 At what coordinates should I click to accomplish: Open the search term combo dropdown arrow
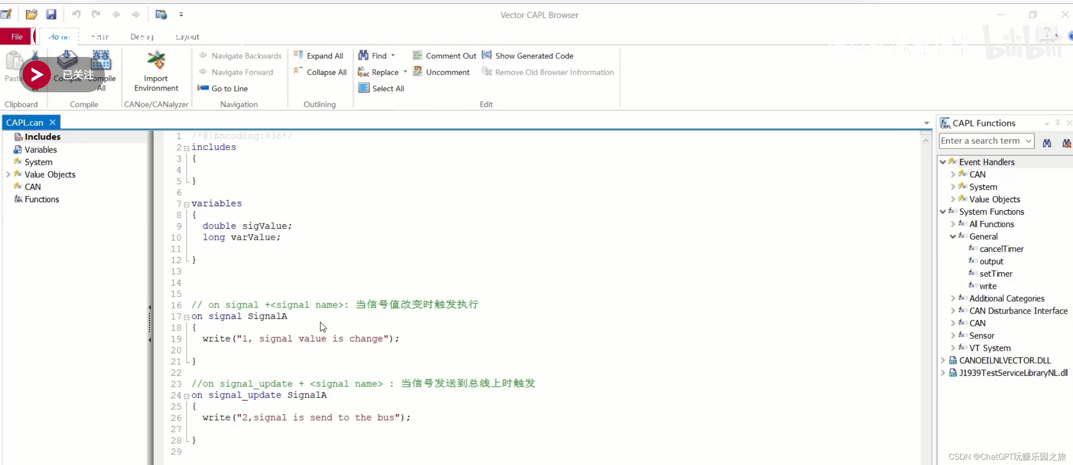click(1029, 141)
